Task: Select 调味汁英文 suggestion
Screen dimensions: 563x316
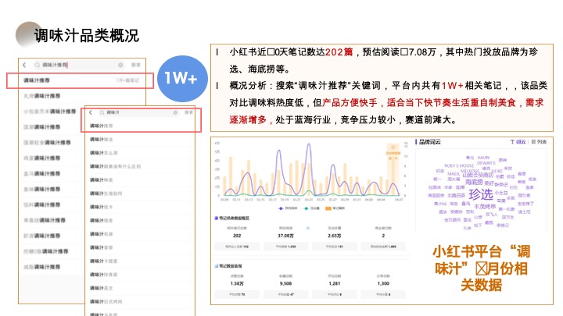Action: click(x=101, y=288)
